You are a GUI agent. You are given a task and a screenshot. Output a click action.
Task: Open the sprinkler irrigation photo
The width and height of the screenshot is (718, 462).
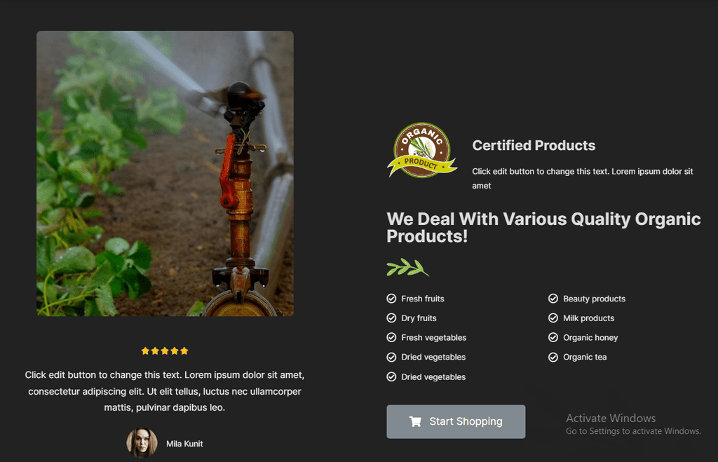pyautogui.click(x=165, y=174)
